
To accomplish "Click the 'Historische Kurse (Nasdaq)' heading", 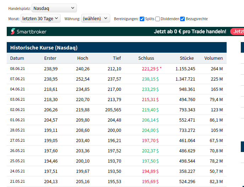I will click(44, 48).
